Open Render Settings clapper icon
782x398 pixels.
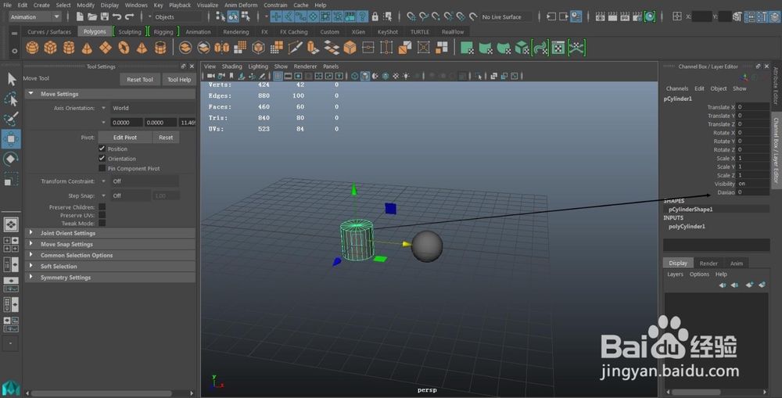(637, 16)
